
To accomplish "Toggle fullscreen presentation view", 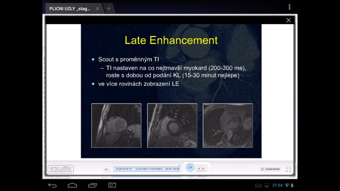I will (288, 170).
